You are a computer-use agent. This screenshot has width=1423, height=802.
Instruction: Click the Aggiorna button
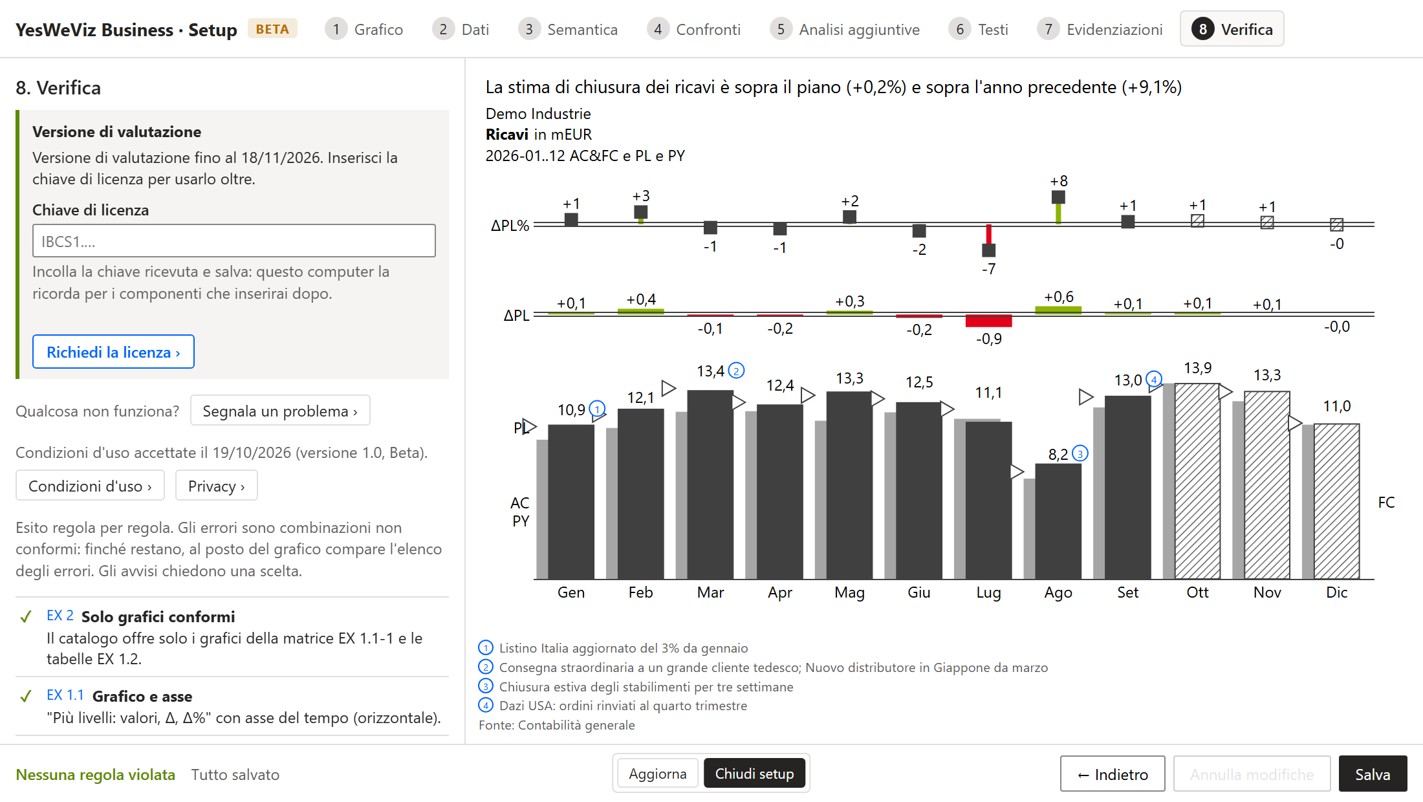pyautogui.click(x=658, y=774)
